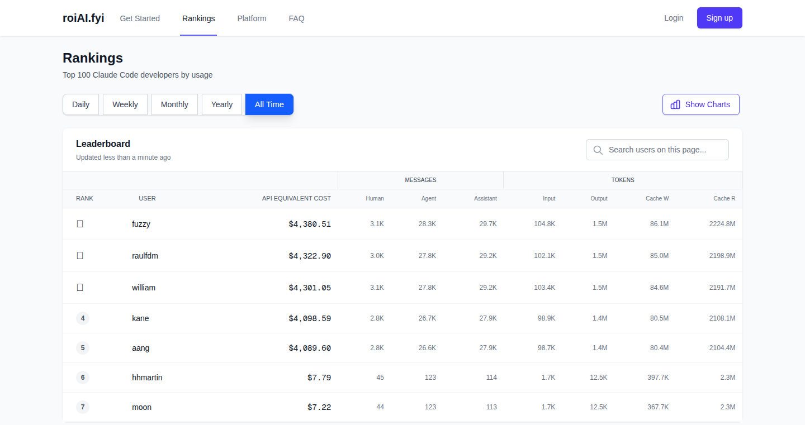Click the 'Updated less than a minute ago' text

124,157
